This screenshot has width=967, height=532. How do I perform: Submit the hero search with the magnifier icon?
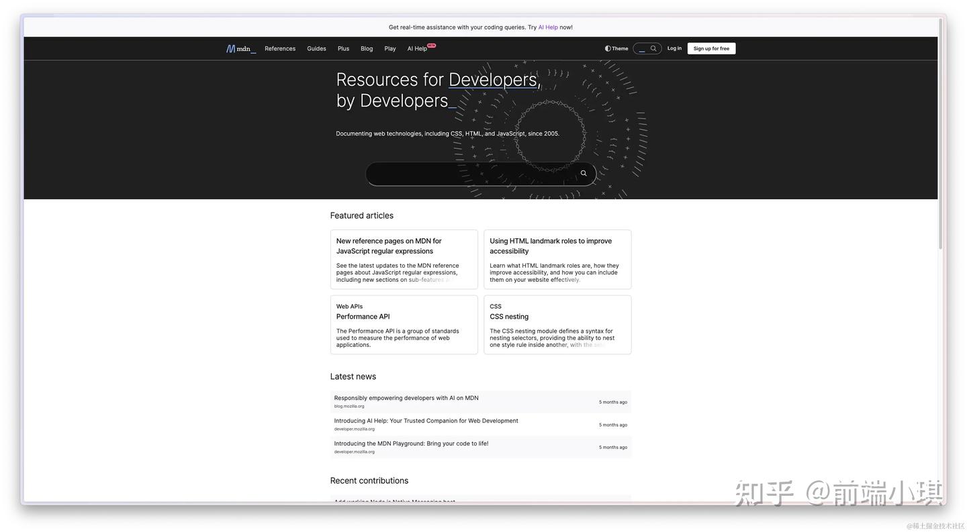coord(584,173)
